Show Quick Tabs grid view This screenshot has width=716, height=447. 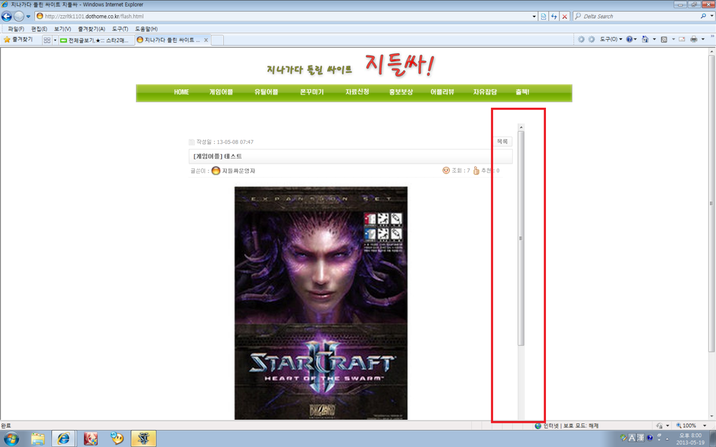click(47, 40)
